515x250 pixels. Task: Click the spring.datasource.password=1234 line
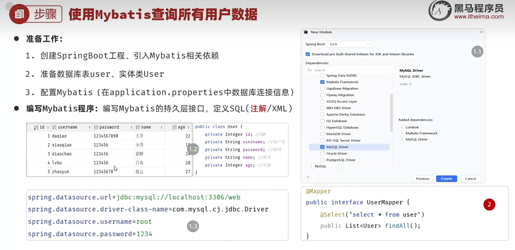coord(90,234)
